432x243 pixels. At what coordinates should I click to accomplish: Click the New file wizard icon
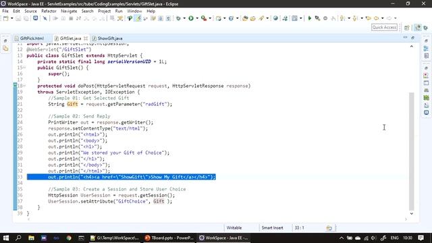[x=6, y=18]
